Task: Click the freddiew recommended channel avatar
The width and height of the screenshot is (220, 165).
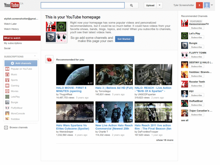Action: (x=185, y=74)
